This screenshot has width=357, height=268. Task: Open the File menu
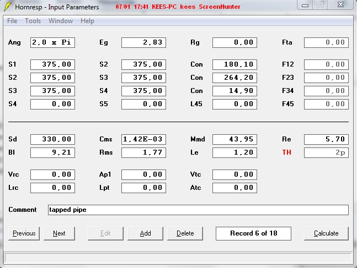click(x=12, y=21)
